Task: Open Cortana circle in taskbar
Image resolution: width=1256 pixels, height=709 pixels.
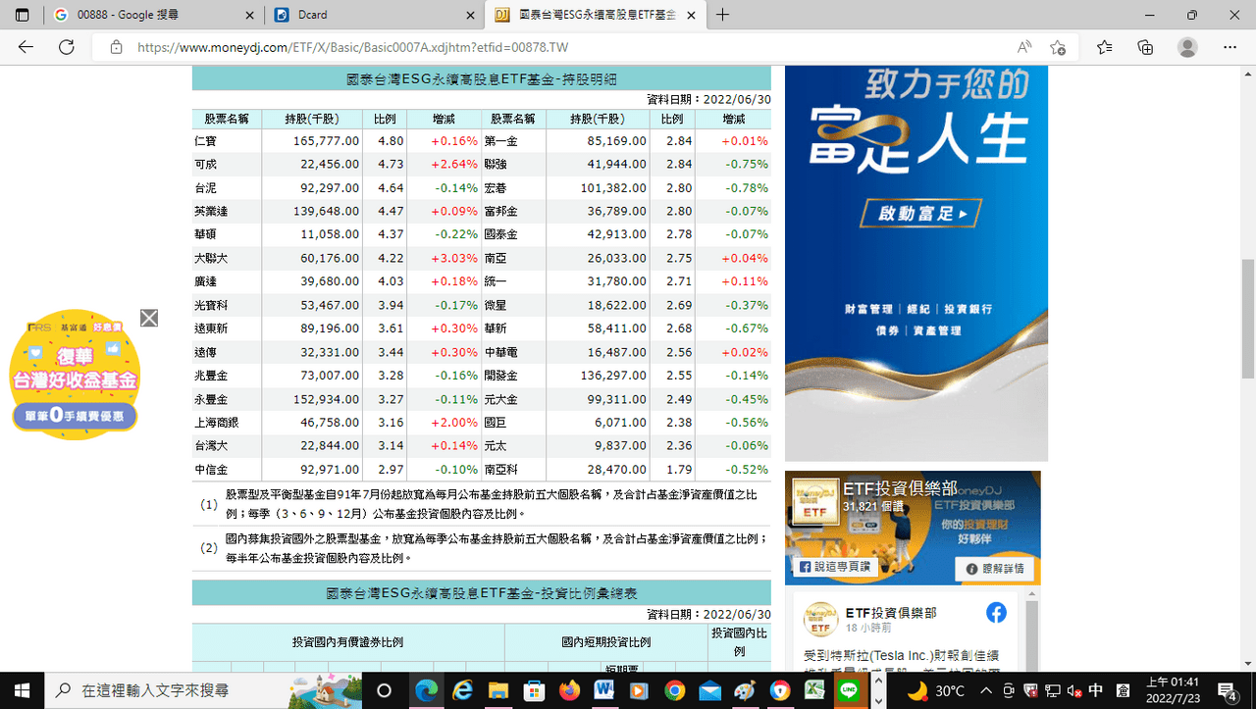Action: (384, 690)
